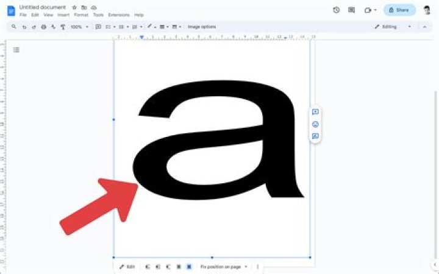Click the search menus magnifier icon
The width and height of the screenshot is (439, 274).
pos(13,27)
